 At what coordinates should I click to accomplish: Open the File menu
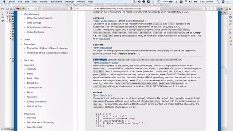pos(20,1)
